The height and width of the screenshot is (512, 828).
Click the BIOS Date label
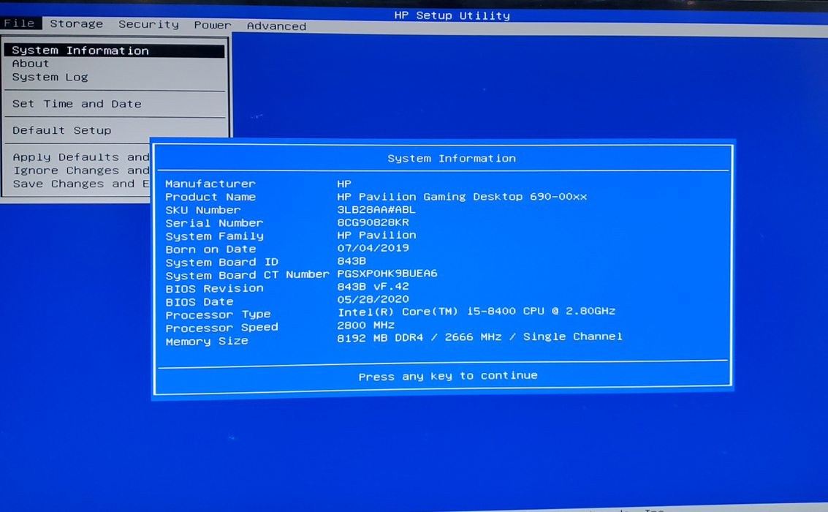[x=199, y=301]
